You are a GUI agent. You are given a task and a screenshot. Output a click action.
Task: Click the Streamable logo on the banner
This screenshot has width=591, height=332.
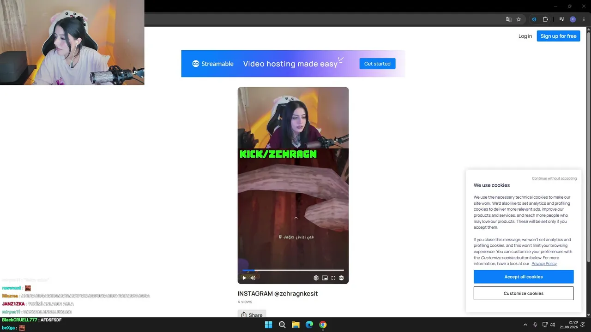(213, 64)
